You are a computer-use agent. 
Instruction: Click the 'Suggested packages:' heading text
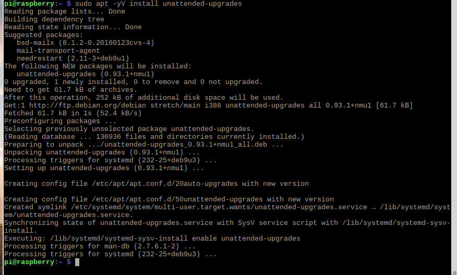pyautogui.click(x=43, y=35)
